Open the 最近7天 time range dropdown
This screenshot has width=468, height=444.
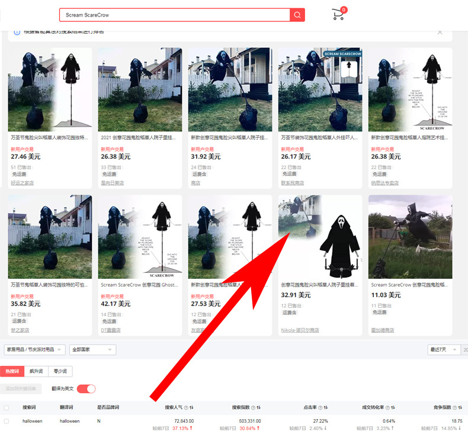(443, 349)
